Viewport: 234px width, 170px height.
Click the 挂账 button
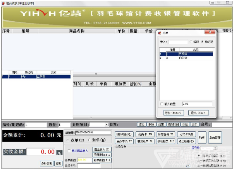(x=58, y=163)
